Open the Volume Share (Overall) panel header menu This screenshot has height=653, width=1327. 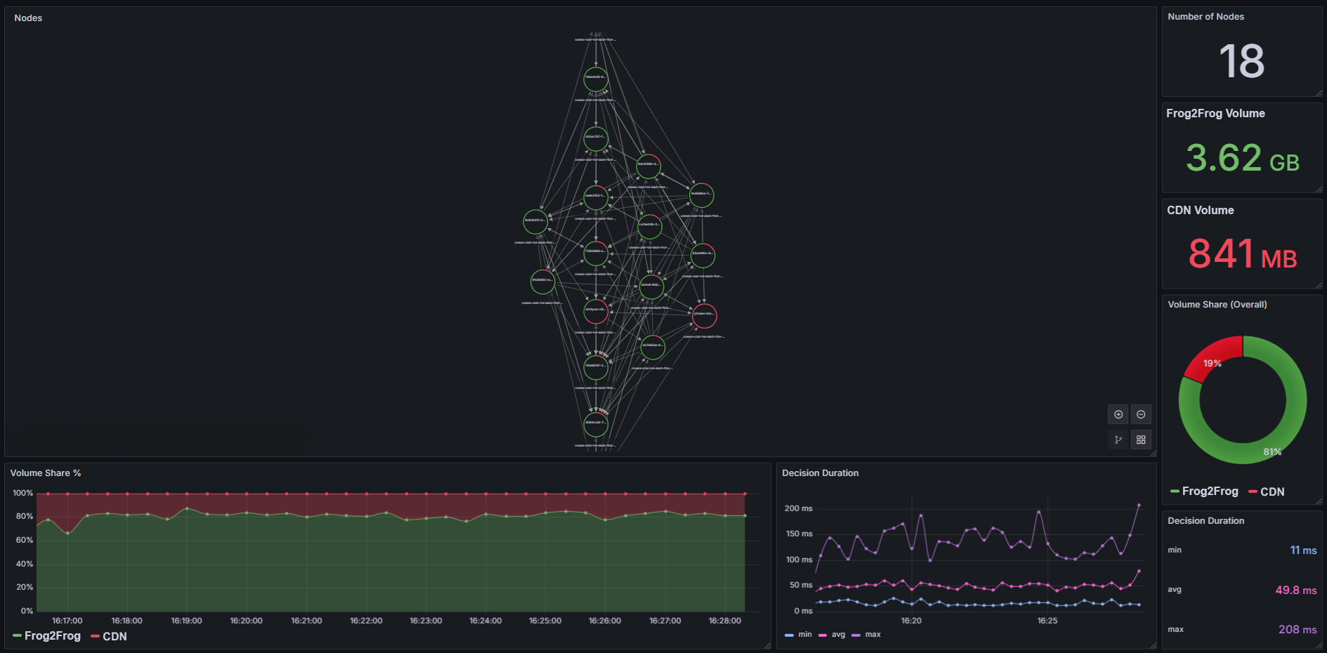coord(1217,305)
